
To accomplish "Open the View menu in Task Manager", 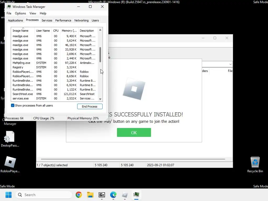I will (x=33, y=13).
